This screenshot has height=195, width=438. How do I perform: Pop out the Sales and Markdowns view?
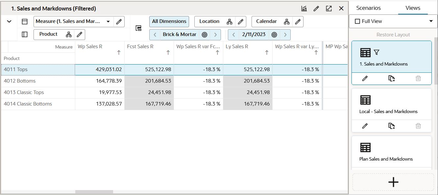[x=329, y=8]
